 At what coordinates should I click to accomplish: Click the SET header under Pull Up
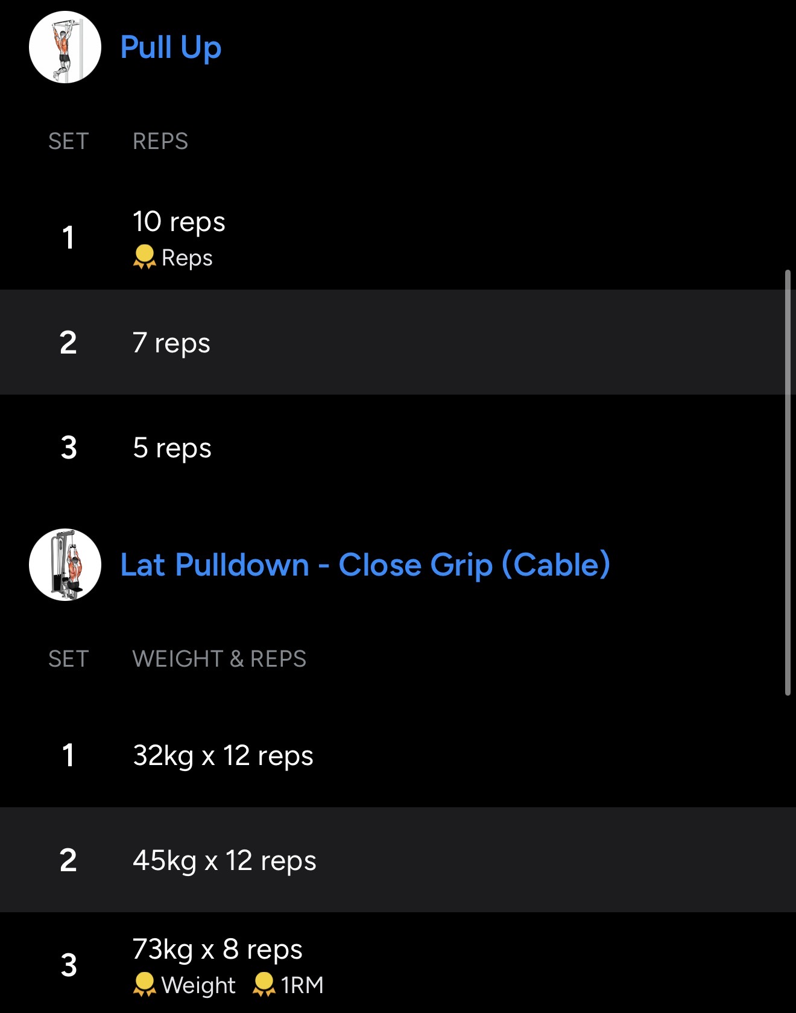(x=69, y=141)
